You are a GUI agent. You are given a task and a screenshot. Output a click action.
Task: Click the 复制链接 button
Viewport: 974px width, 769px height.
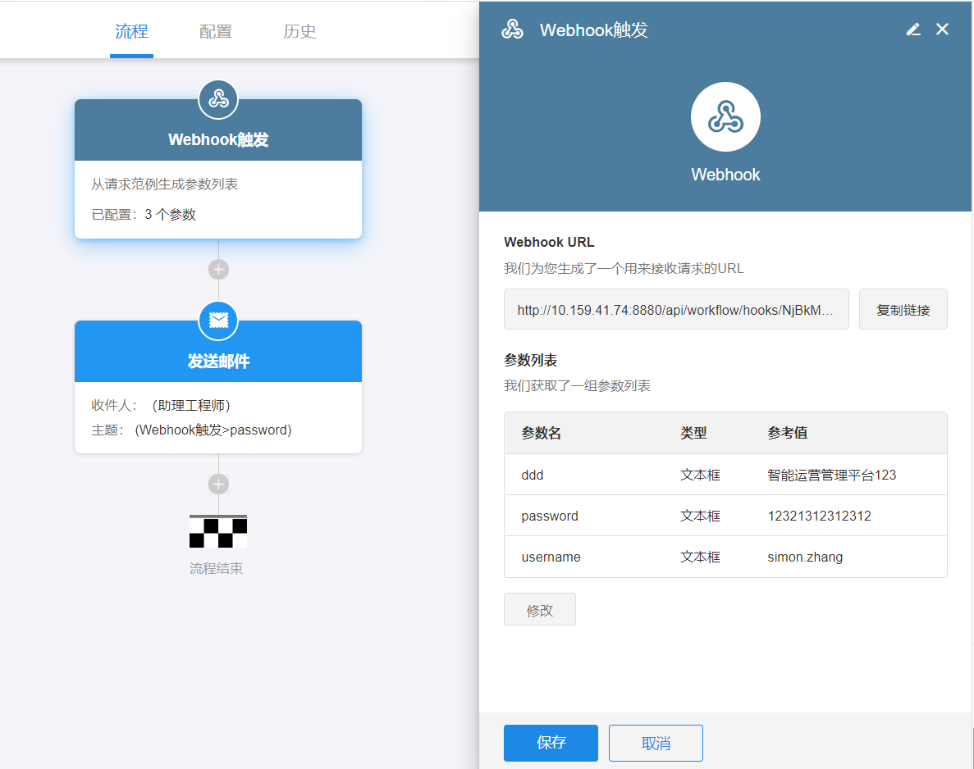pos(903,310)
